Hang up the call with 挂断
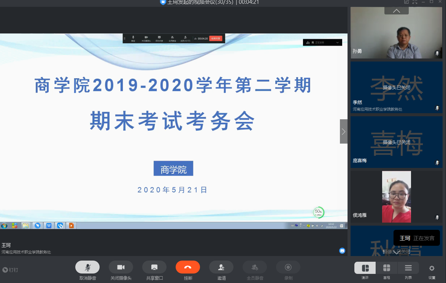The width and height of the screenshot is (446, 283). point(188,267)
